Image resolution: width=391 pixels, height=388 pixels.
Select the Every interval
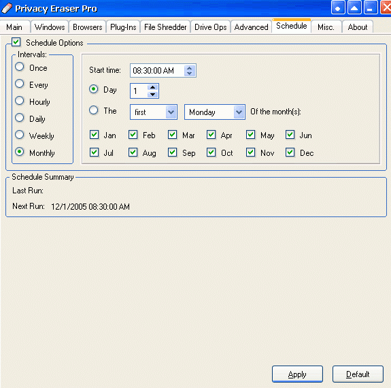20,84
